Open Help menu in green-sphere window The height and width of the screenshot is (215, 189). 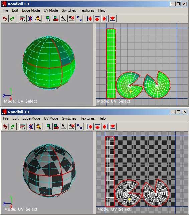click(x=102, y=10)
